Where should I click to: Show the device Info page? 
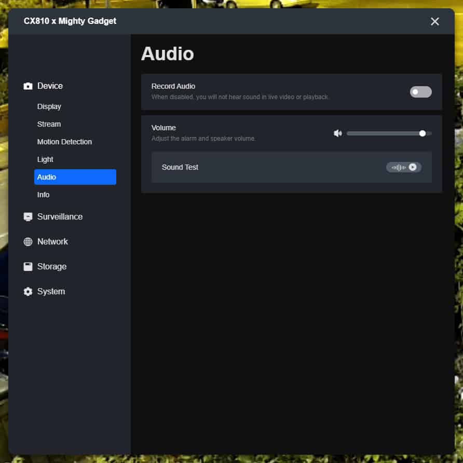pyautogui.click(x=44, y=195)
